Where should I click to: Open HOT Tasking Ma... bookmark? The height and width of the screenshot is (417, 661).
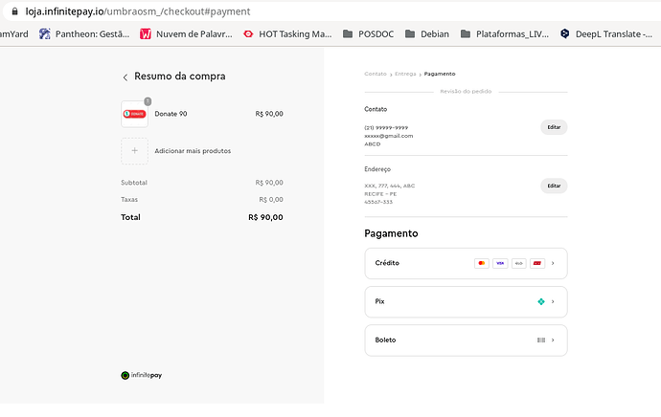coord(287,34)
